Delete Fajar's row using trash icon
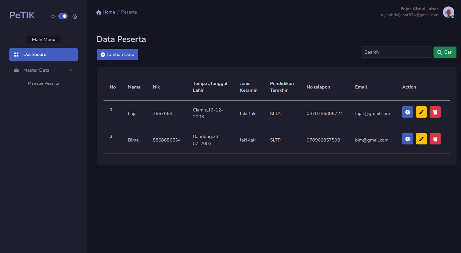The width and height of the screenshot is (461, 253). click(x=435, y=112)
